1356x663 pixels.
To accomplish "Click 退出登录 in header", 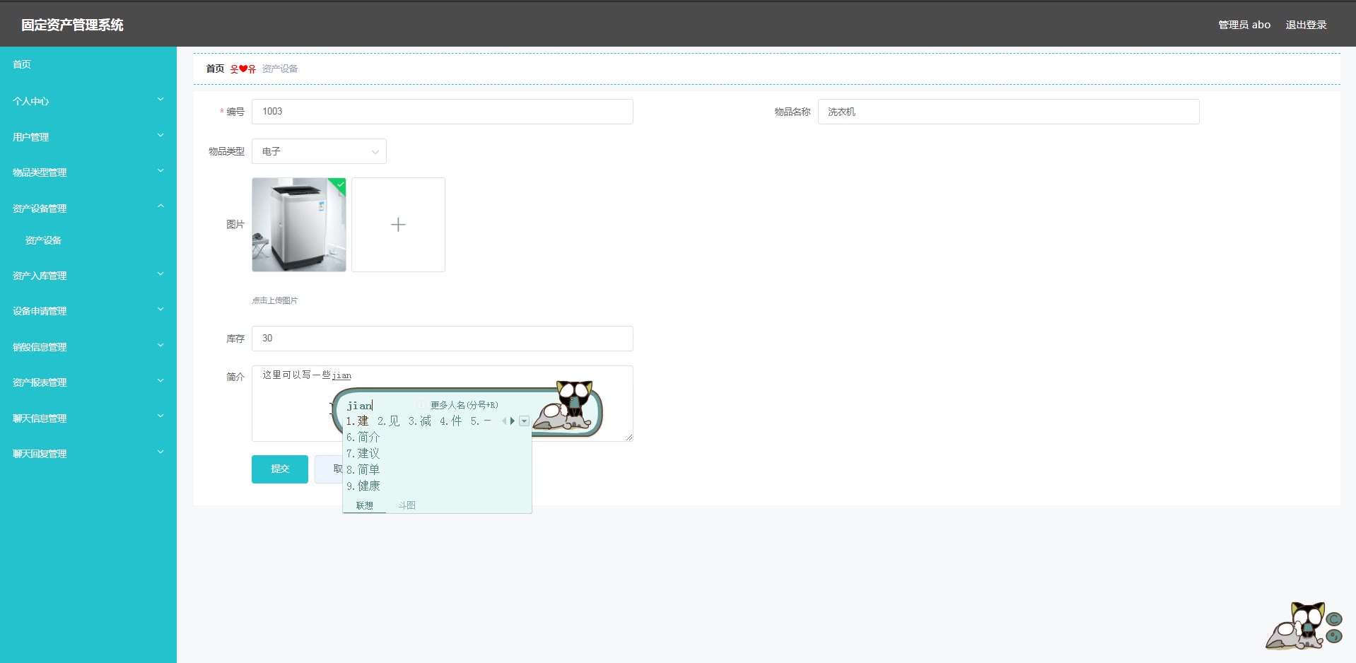I will point(1306,25).
